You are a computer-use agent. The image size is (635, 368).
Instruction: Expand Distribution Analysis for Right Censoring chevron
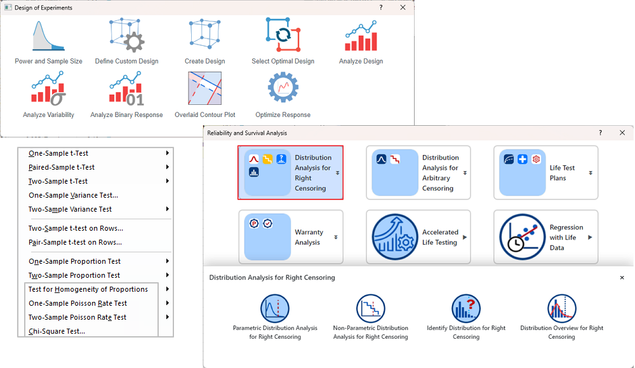(337, 173)
